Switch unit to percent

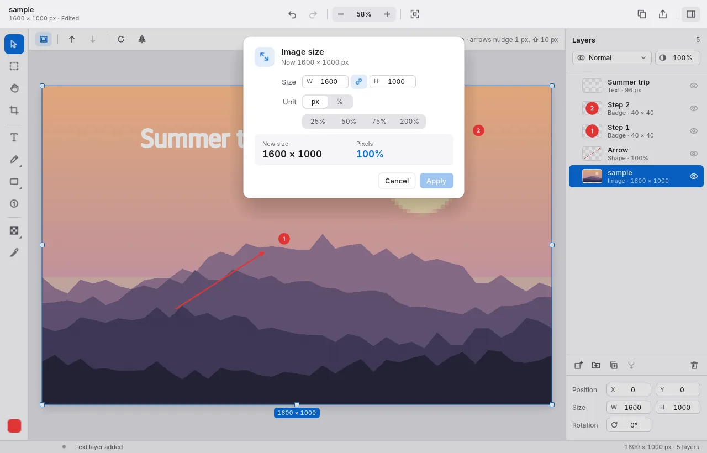(x=340, y=102)
